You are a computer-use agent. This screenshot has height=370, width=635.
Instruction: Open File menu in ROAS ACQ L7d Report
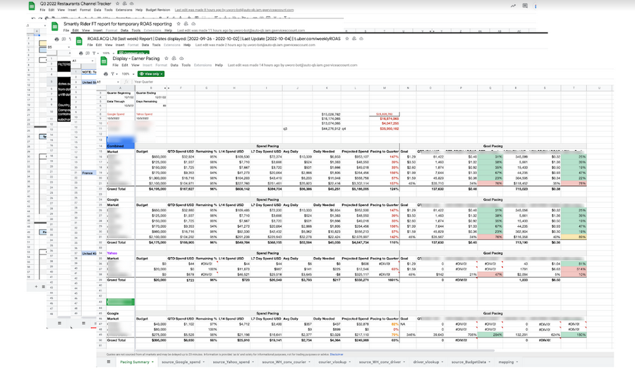[90, 45]
